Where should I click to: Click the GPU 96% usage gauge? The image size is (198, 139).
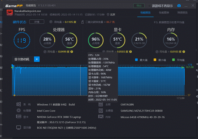[x=96, y=41]
